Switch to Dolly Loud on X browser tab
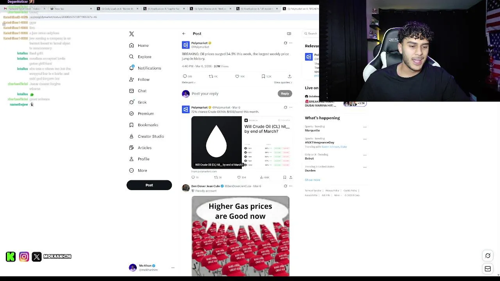Screen dimensions: 500x281 tap(117, 9)
